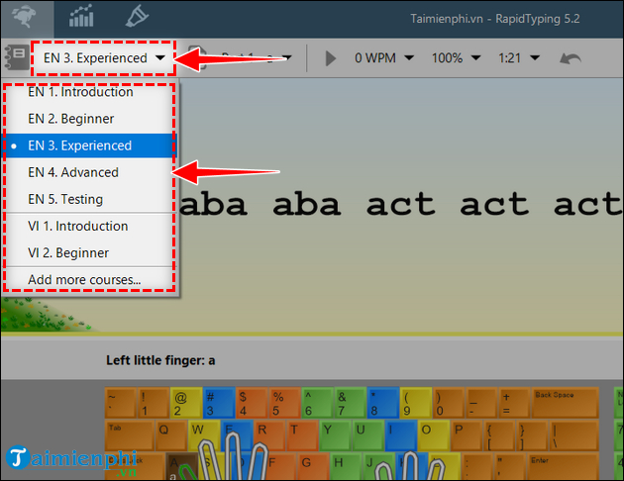Viewport: 624px width, 481px height.
Task: Click the + = key on virtual keyboard
Action: tap(514, 403)
